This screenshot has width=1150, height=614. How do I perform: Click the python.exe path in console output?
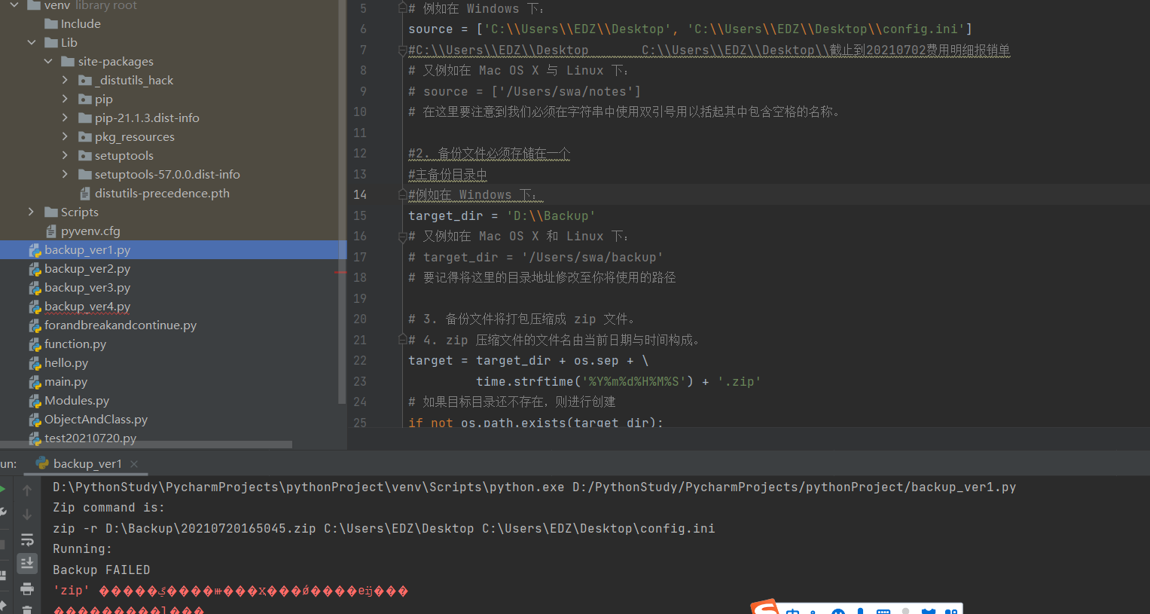pyautogui.click(x=309, y=487)
